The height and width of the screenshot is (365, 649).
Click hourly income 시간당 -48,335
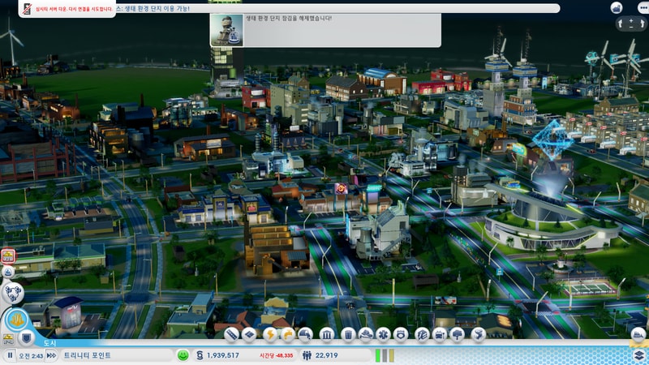276,355
